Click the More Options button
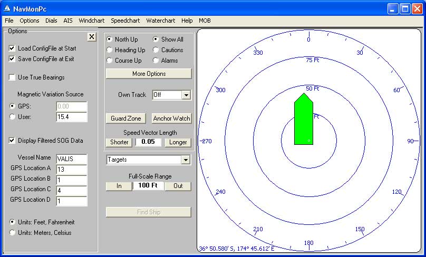The image size is (426, 257). [x=149, y=74]
